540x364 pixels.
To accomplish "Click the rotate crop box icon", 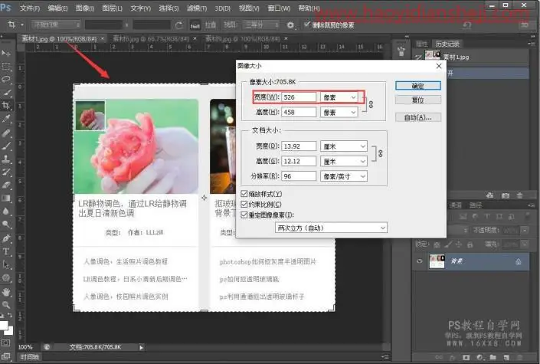I will click(178, 25).
